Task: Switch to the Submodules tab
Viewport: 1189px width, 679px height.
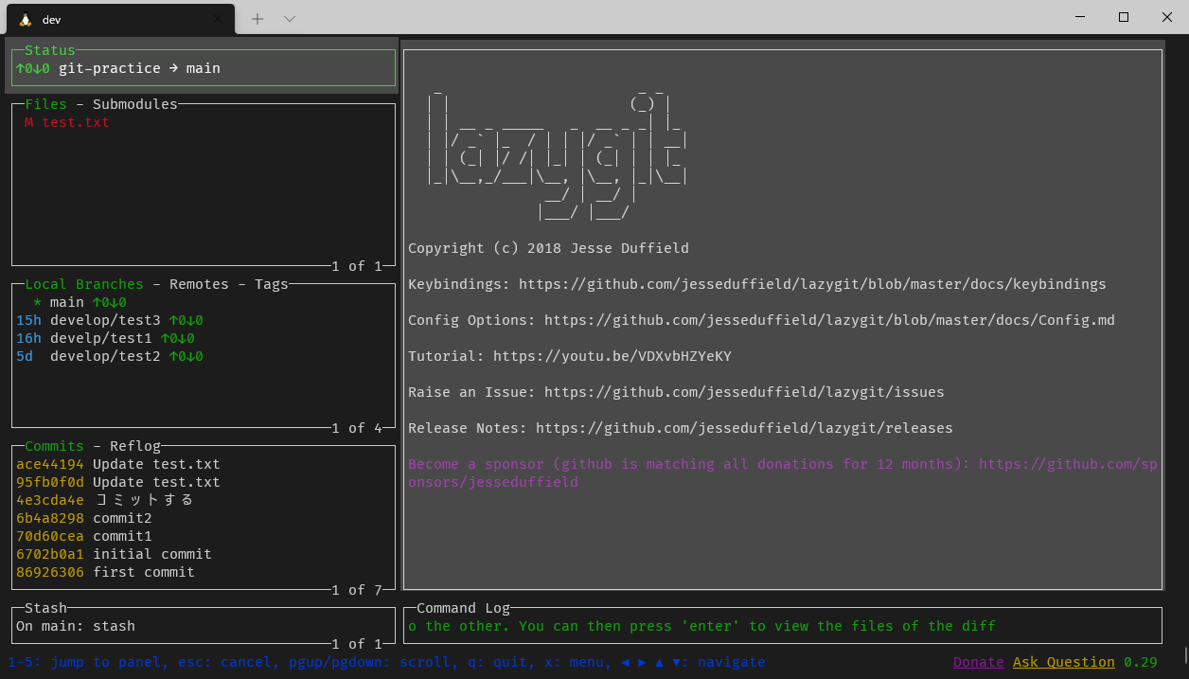Action: (x=132, y=104)
